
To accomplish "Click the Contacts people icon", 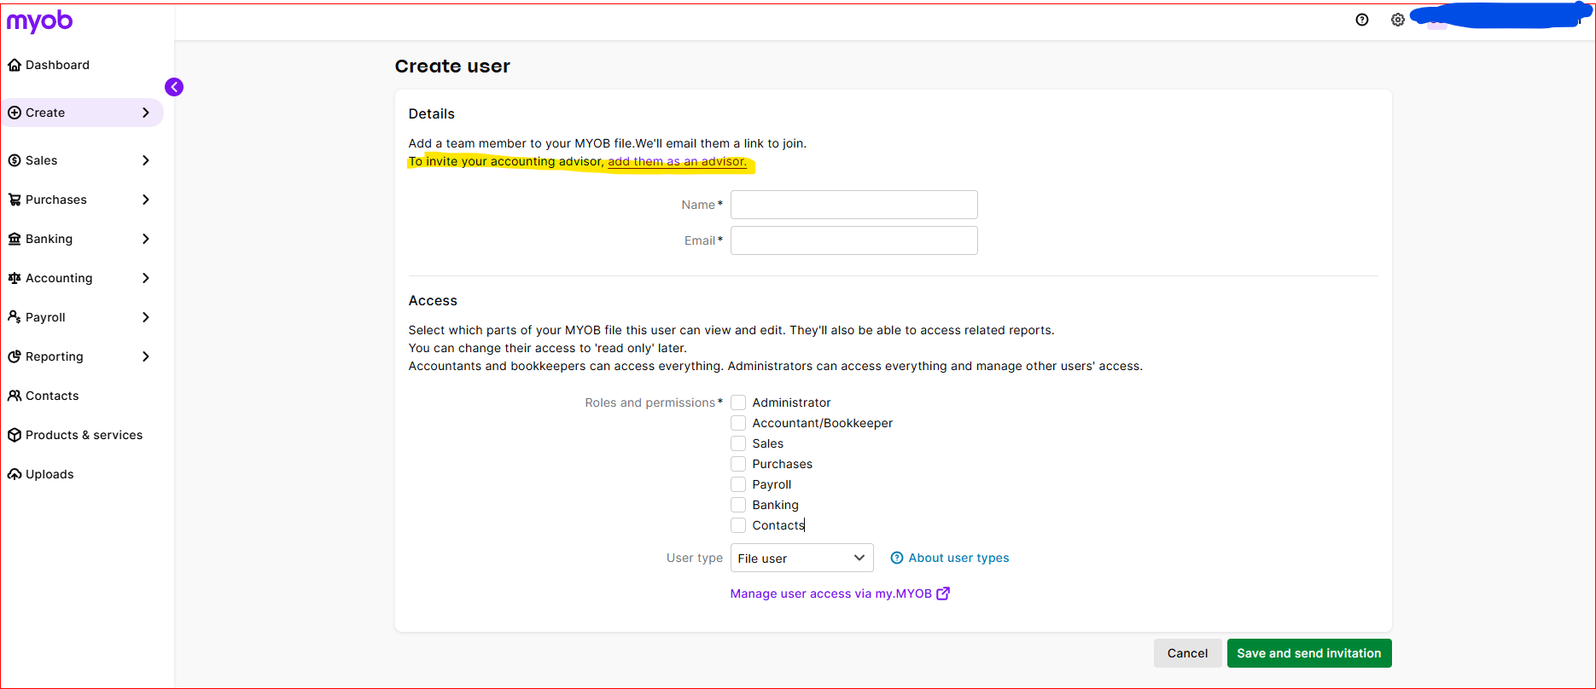I will [x=15, y=396].
